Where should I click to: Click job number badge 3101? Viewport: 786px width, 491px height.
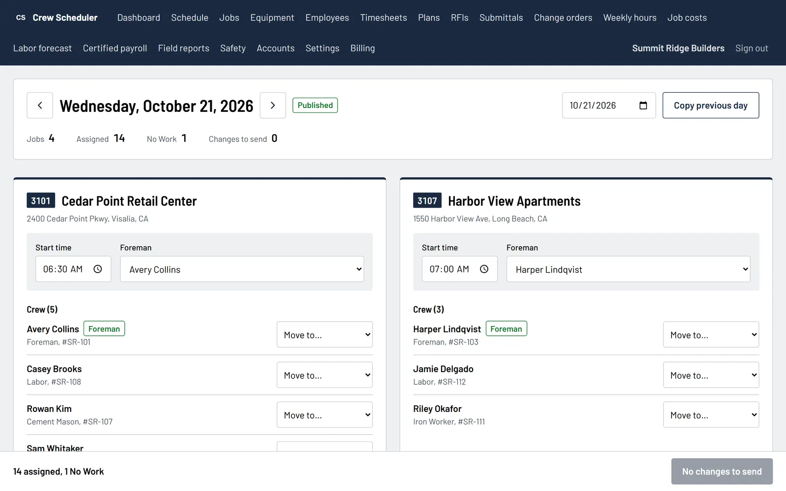(41, 200)
